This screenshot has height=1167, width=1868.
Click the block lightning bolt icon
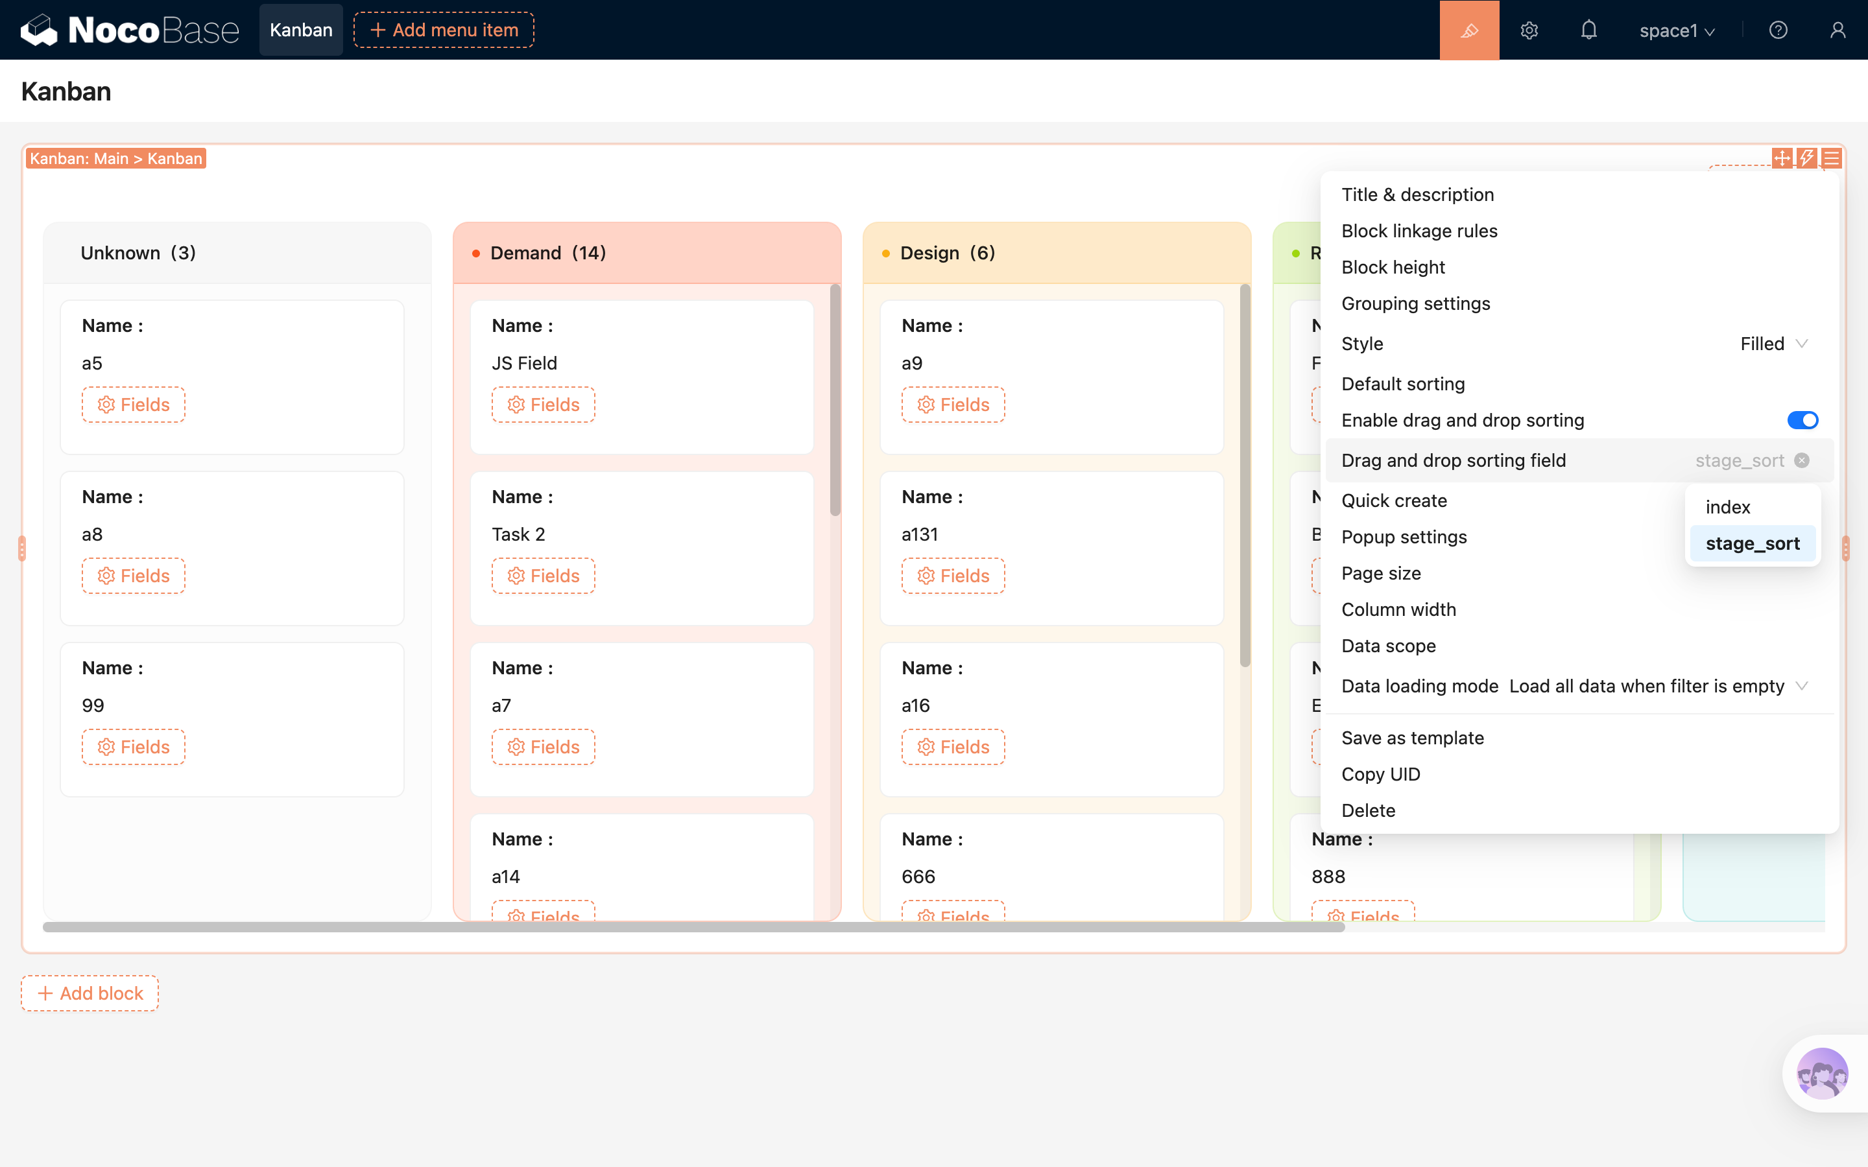1807,158
